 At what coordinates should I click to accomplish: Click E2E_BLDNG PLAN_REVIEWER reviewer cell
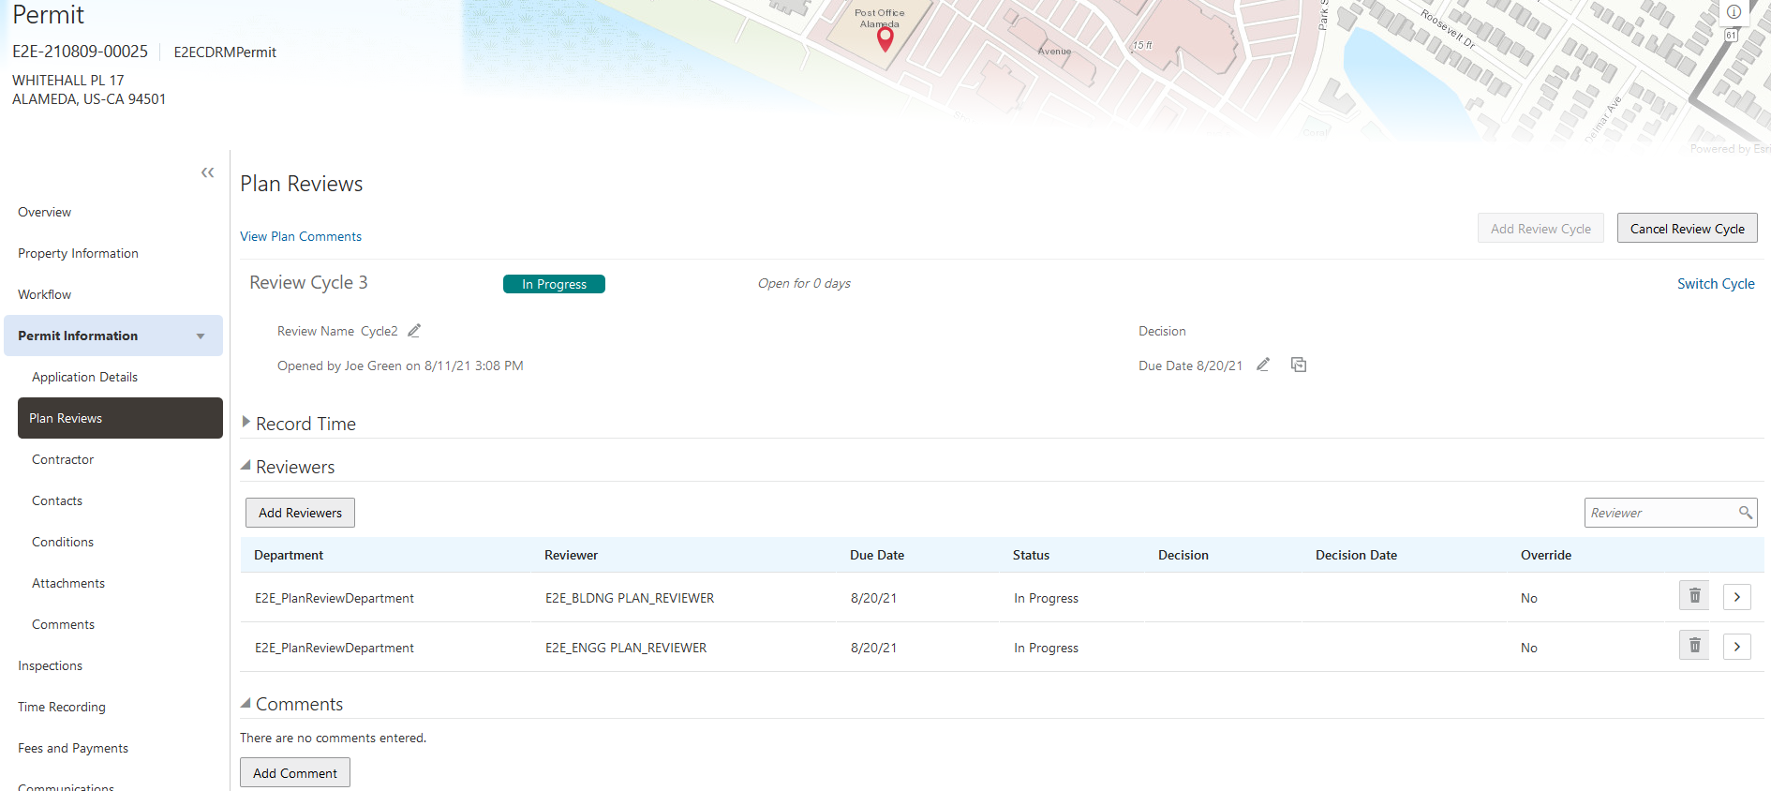point(630,598)
